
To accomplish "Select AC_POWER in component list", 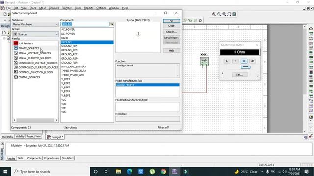I will pos(68,29).
